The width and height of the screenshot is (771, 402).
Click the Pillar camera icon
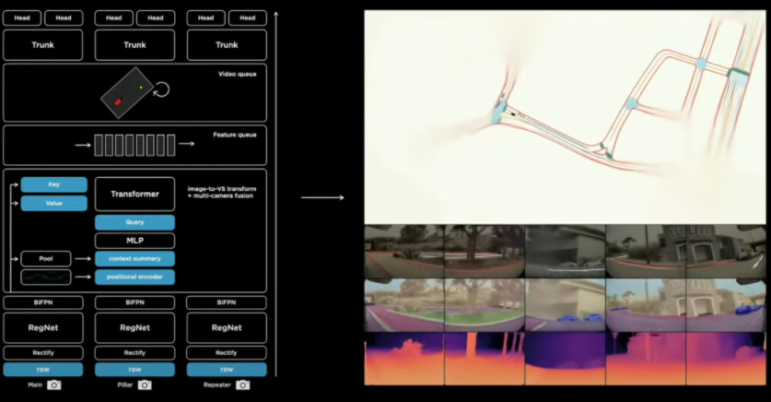click(x=145, y=384)
